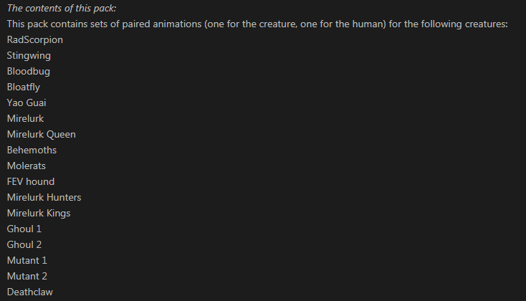Choose the Molerats entry
The width and height of the screenshot is (526, 301).
(27, 166)
